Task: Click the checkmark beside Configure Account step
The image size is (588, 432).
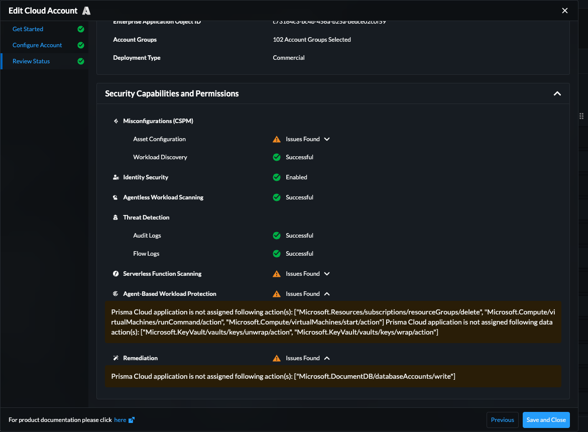Action: [80, 45]
